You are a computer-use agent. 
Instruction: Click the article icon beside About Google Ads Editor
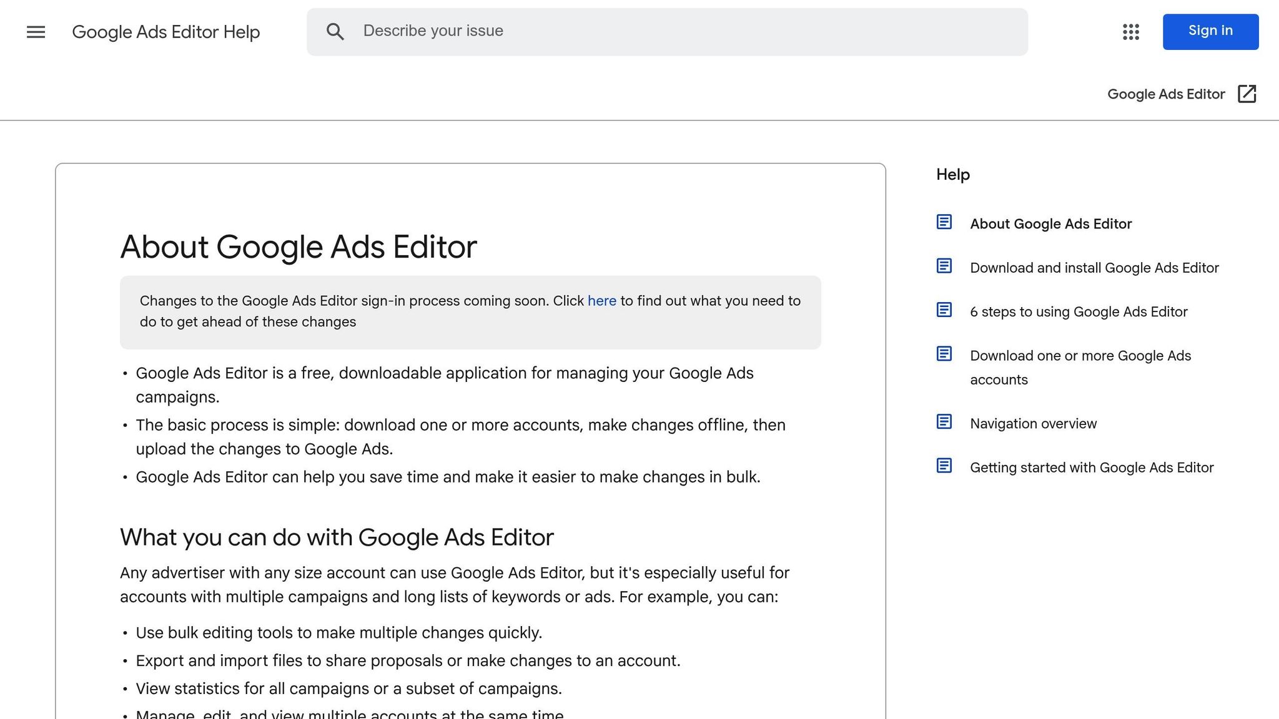[944, 222]
